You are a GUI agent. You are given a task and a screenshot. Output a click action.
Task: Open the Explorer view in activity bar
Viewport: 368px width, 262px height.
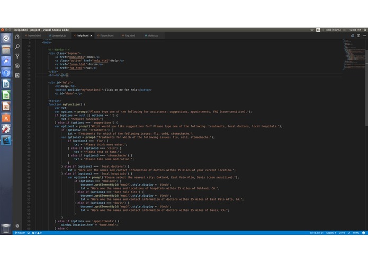(x=17, y=37)
